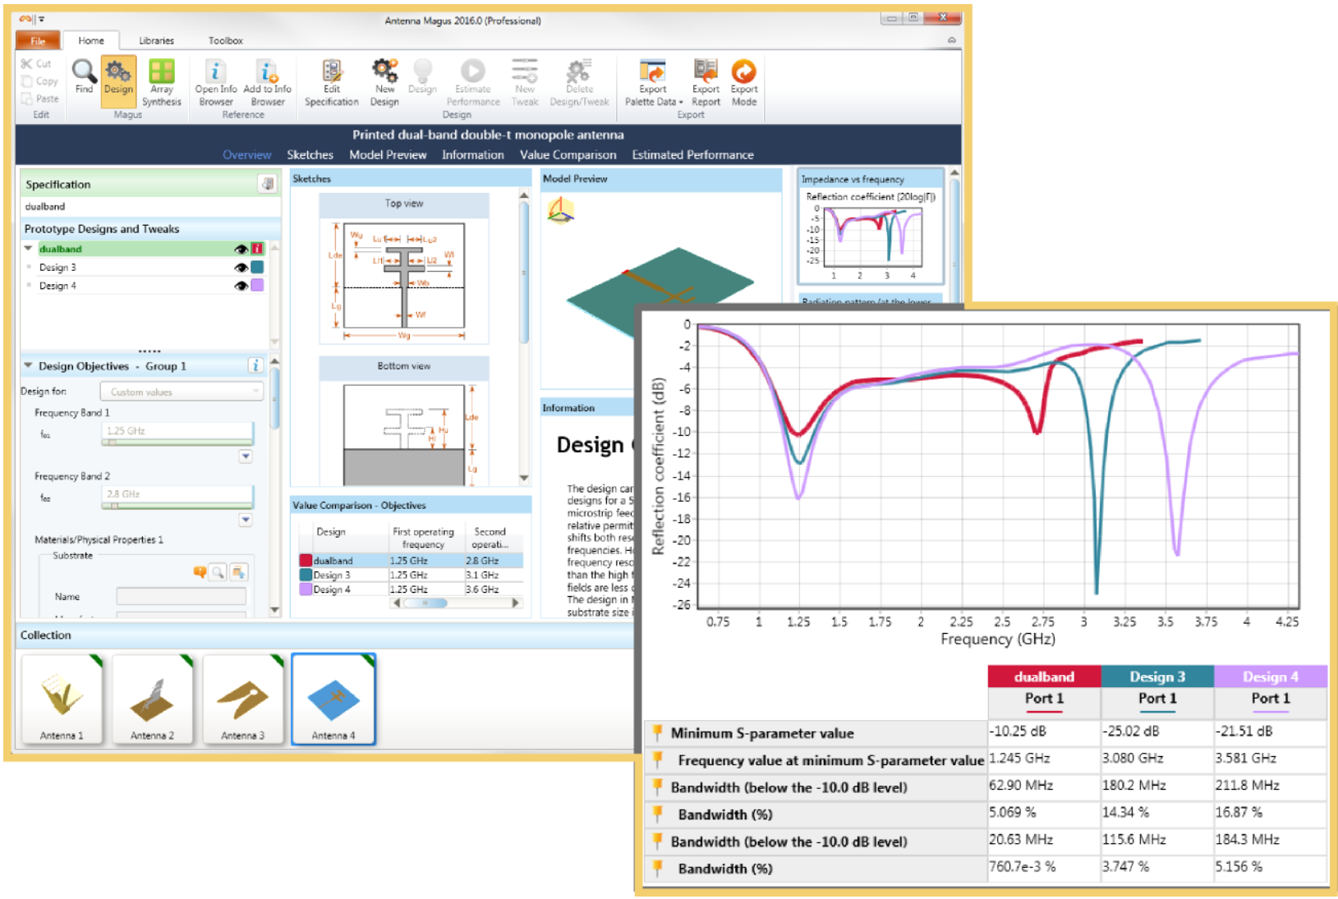Image resolution: width=1338 pixels, height=899 pixels.
Task: Toggle visibility eye for Design 3
Action: click(x=241, y=268)
